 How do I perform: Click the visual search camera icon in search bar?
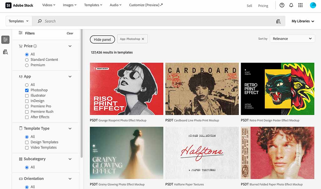pyautogui.click(x=278, y=21)
